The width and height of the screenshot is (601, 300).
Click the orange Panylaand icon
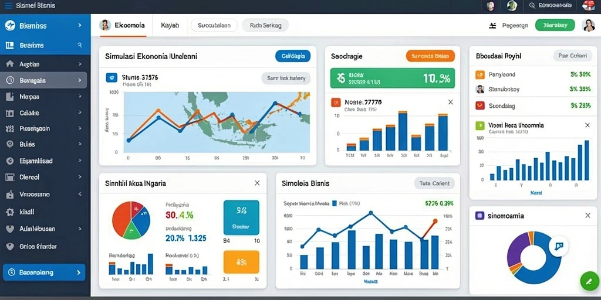480,74
